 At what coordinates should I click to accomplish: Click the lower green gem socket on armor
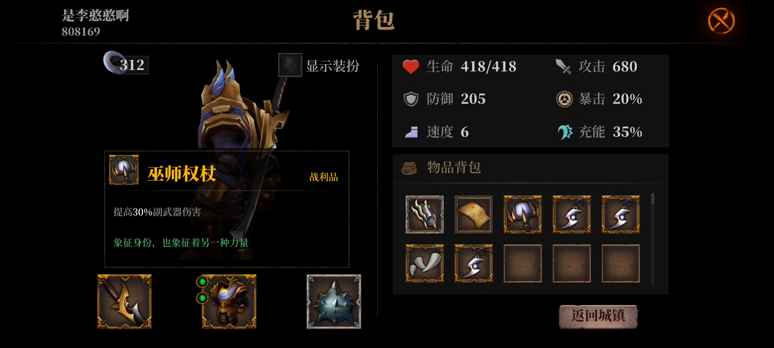pos(203,298)
